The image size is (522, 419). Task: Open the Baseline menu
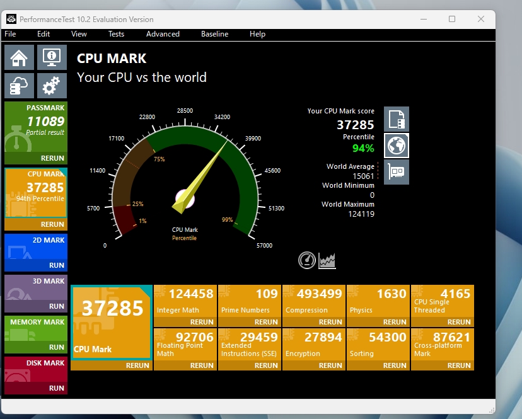pyautogui.click(x=215, y=34)
